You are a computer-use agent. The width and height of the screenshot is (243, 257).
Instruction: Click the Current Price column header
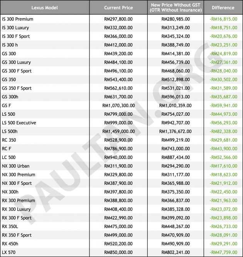(x=118, y=8)
